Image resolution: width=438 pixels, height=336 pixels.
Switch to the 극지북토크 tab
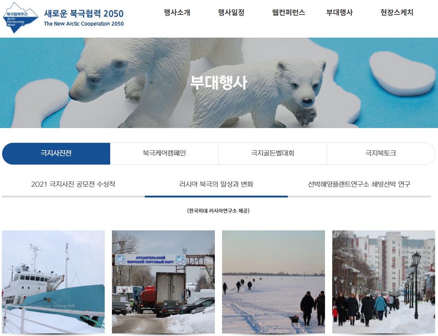381,153
